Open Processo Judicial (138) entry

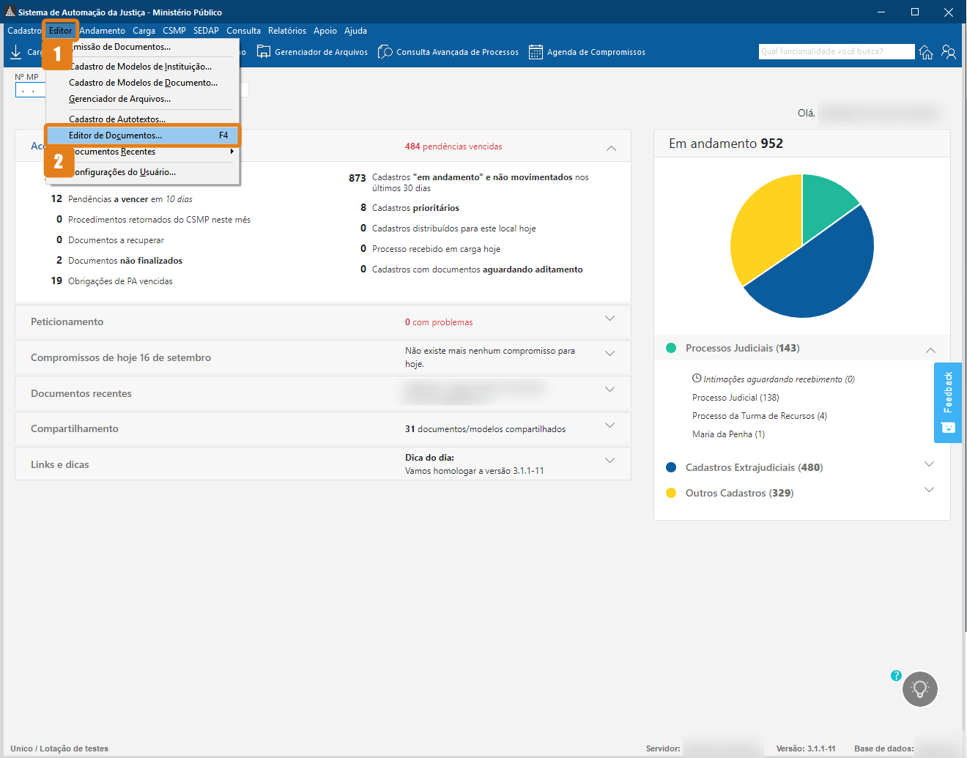click(736, 398)
